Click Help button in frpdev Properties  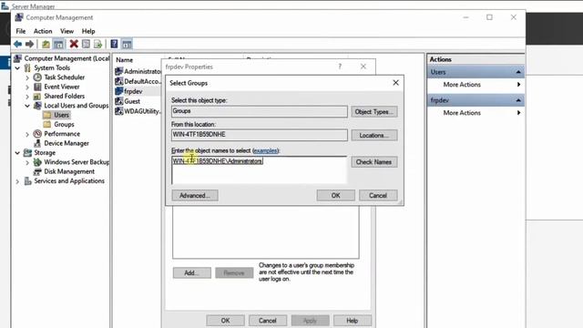tap(353, 320)
